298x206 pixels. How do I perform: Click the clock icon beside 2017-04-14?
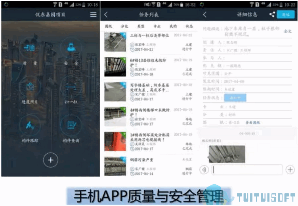click(x=132, y=174)
